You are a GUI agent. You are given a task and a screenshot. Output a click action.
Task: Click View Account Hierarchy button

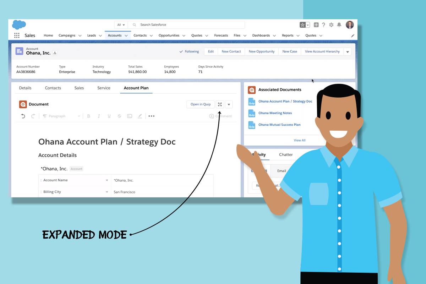point(322,51)
